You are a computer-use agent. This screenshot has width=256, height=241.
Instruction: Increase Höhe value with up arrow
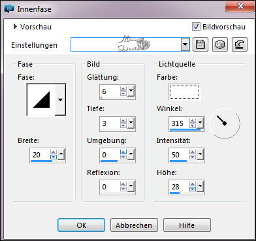(x=193, y=184)
